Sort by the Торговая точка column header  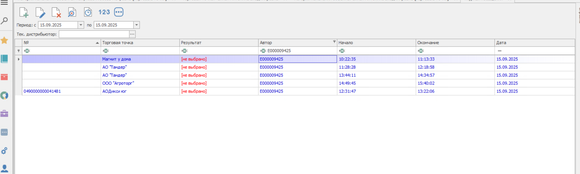(x=140, y=43)
